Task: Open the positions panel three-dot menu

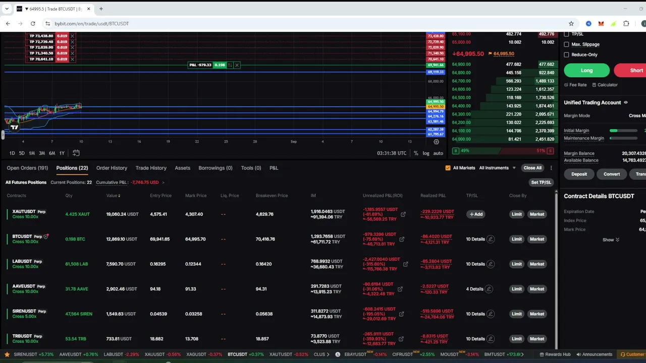Action: coord(551,168)
